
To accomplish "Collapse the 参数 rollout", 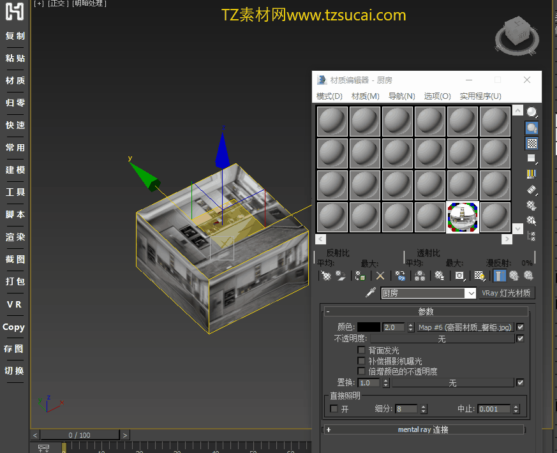I will click(426, 311).
